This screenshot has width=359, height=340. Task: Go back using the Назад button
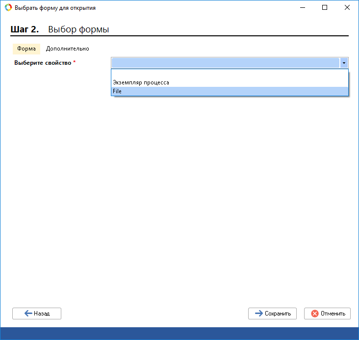pos(37,314)
